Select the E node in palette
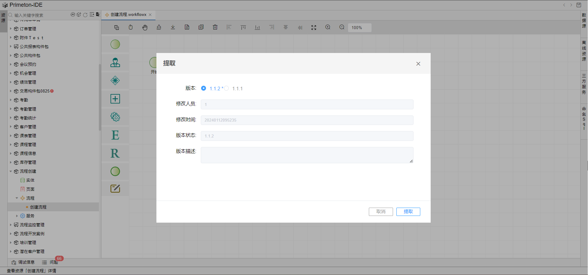This screenshot has height=275, width=588. 115,135
